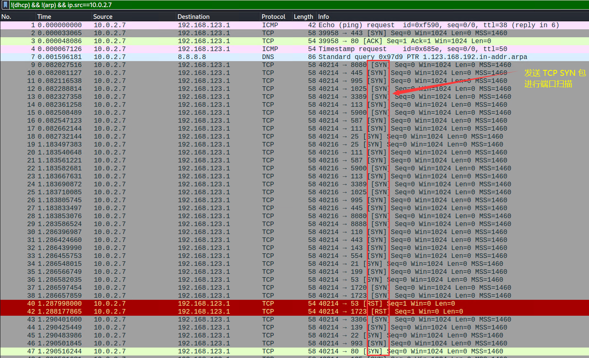
Task: Select packet 44 SYN to port 139
Action: [294, 327]
